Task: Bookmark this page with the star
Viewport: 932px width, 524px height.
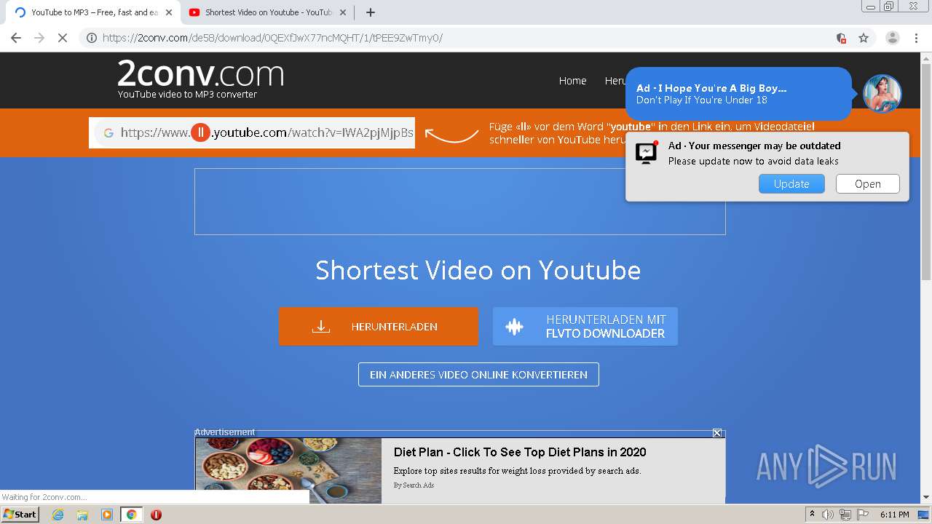Action: coord(864,38)
